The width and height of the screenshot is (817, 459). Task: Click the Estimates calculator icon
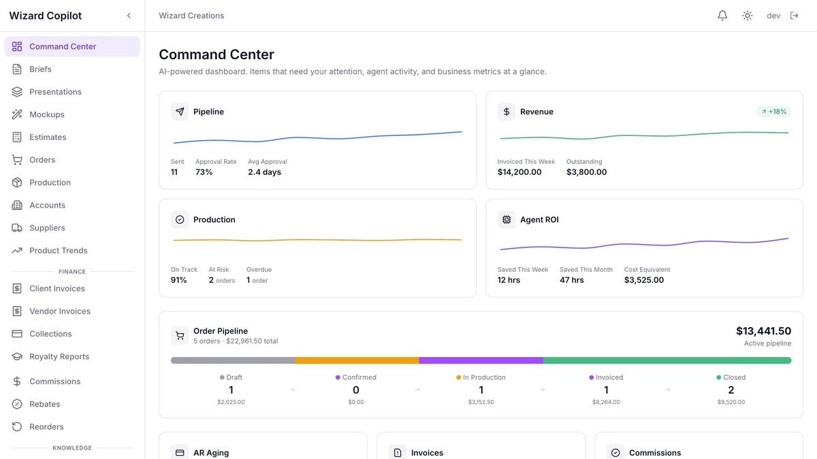(x=17, y=137)
